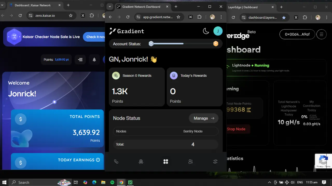
Task: Click the taskbar Search box
Action: coord(40,182)
